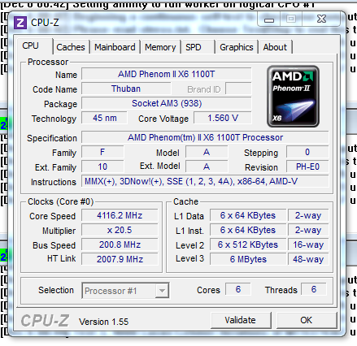Click the Stepping value 0

click(307, 152)
